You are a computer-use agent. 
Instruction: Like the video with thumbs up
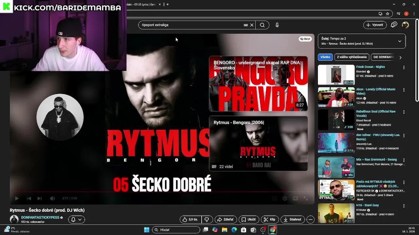pos(191,220)
